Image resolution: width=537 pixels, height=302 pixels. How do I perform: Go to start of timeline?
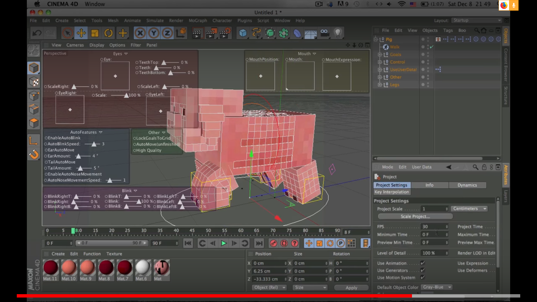[x=188, y=243]
